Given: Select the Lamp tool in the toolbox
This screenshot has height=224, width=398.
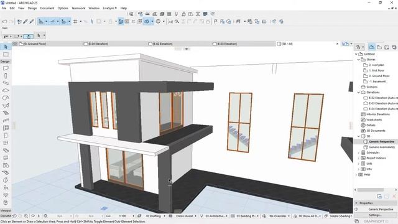Looking at the screenshot, I should (x=6, y=195).
